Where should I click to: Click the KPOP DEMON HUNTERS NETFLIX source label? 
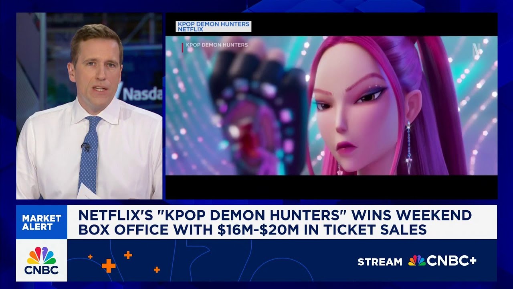(214, 26)
